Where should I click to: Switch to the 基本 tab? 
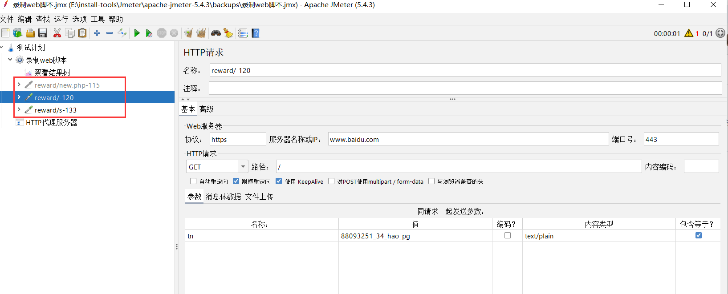pos(188,109)
